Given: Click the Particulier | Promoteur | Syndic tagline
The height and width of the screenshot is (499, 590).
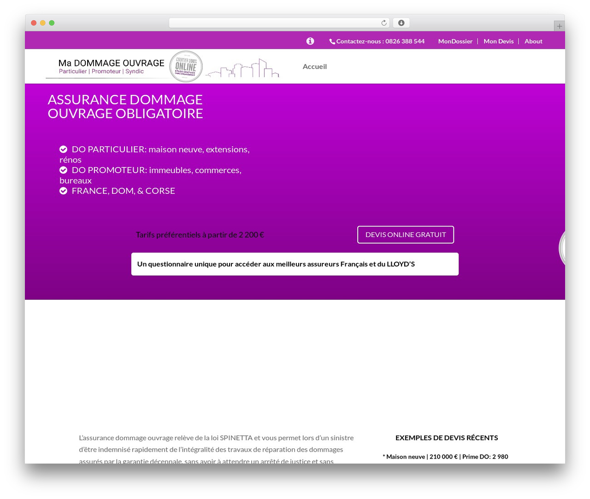Looking at the screenshot, I should [101, 71].
